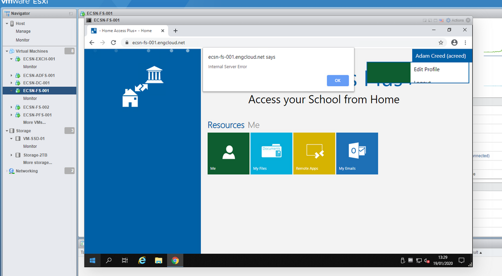
Task: Open the My Files tile
Action: (271, 154)
